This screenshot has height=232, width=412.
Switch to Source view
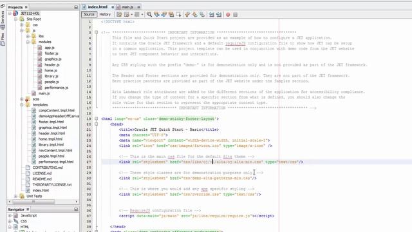(x=89, y=14)
